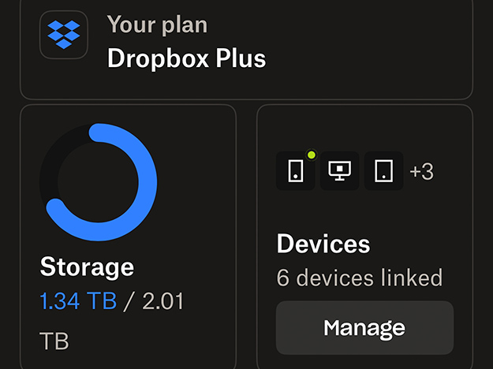This screenshot has width=493, height=369.
Task: Click the "Your plan" label
Action: (x=158, y=24)
